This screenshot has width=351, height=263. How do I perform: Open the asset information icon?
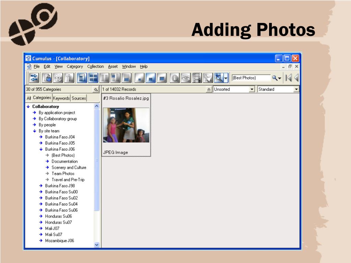(x=174, y=78)
